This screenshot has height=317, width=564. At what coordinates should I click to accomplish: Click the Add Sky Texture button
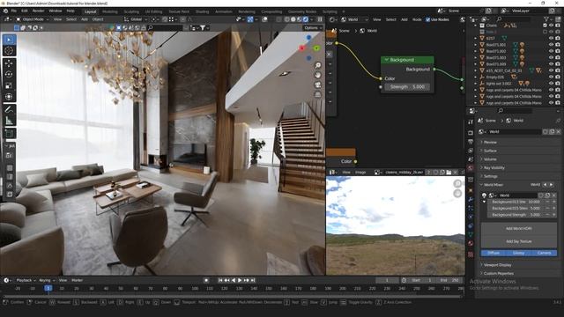(519, 241)
